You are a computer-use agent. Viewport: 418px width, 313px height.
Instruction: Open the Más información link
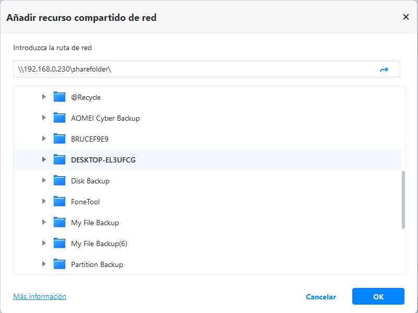pos(40,296)
